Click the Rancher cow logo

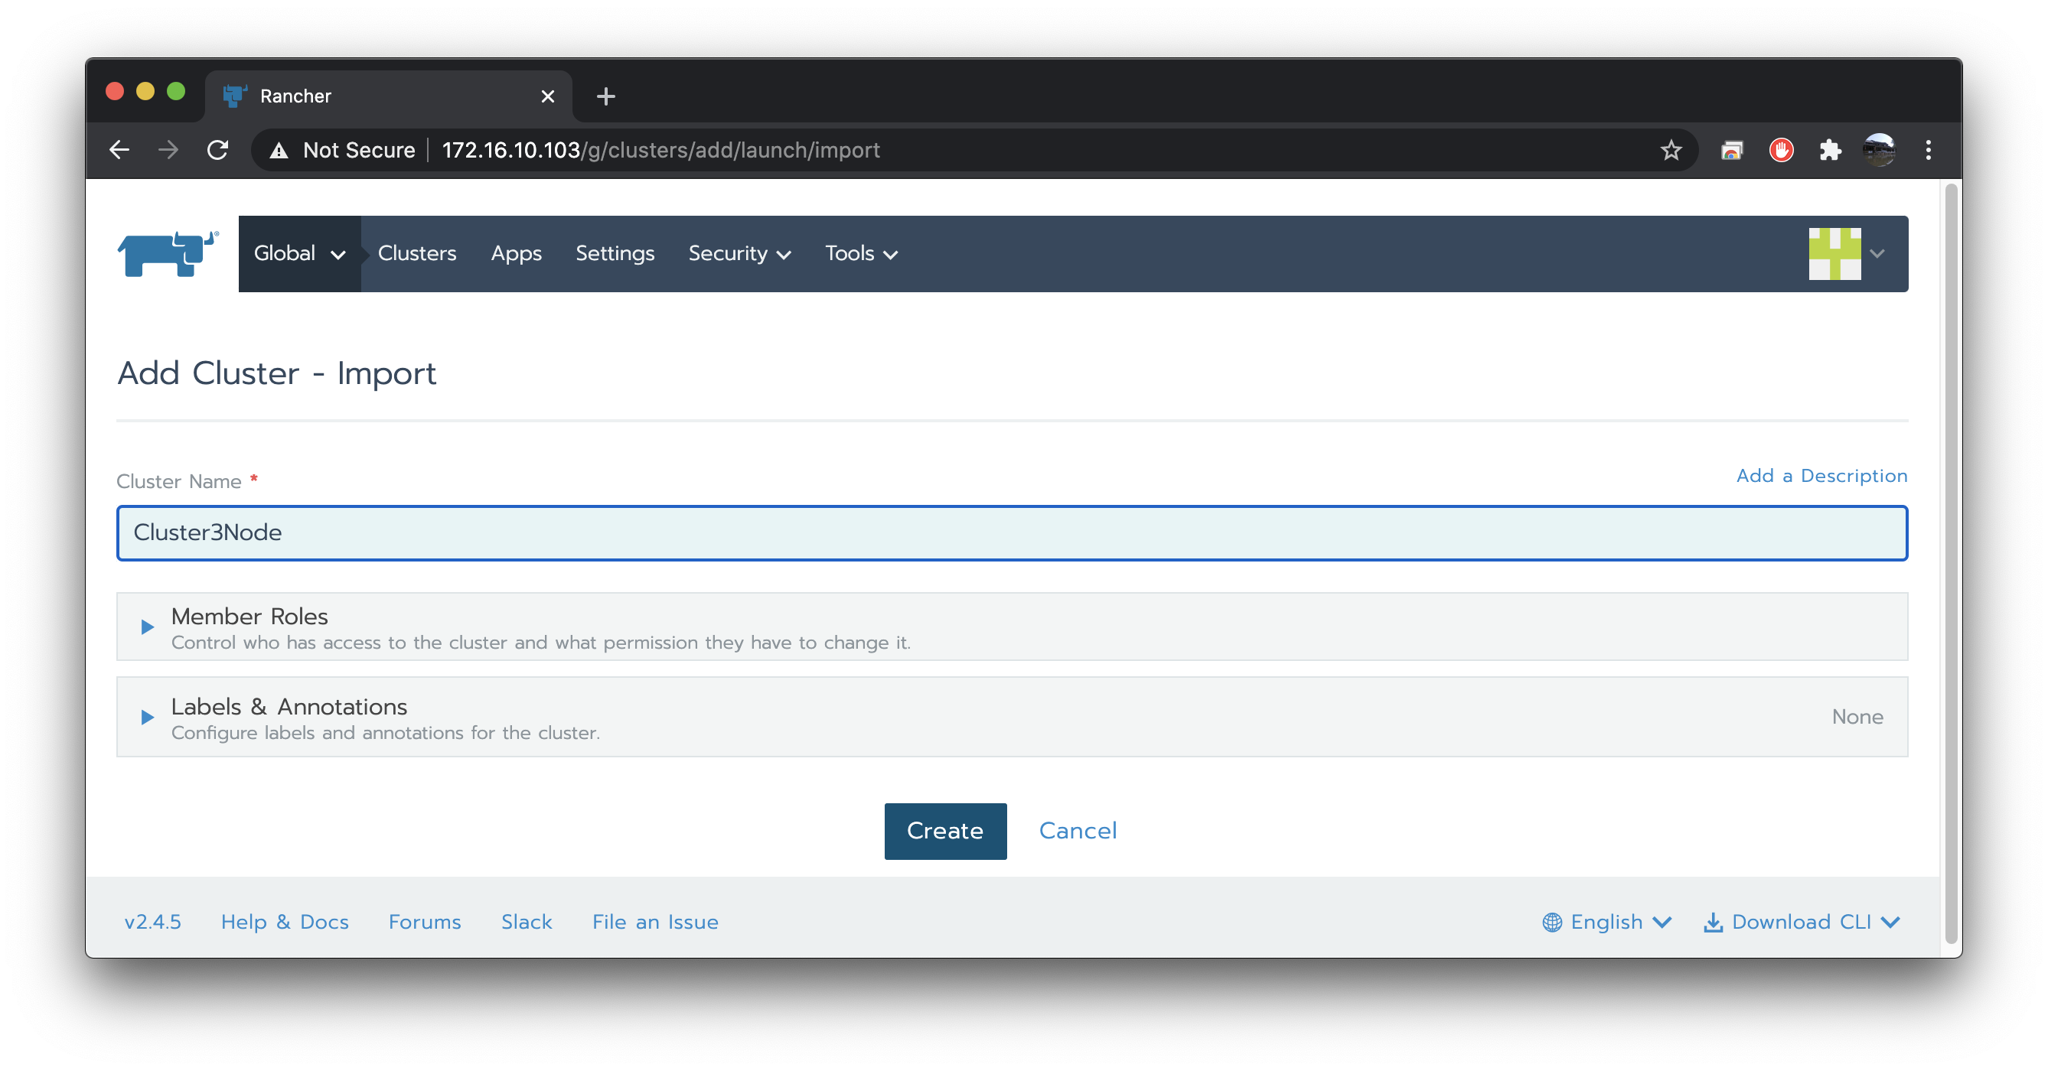[168, 253]
